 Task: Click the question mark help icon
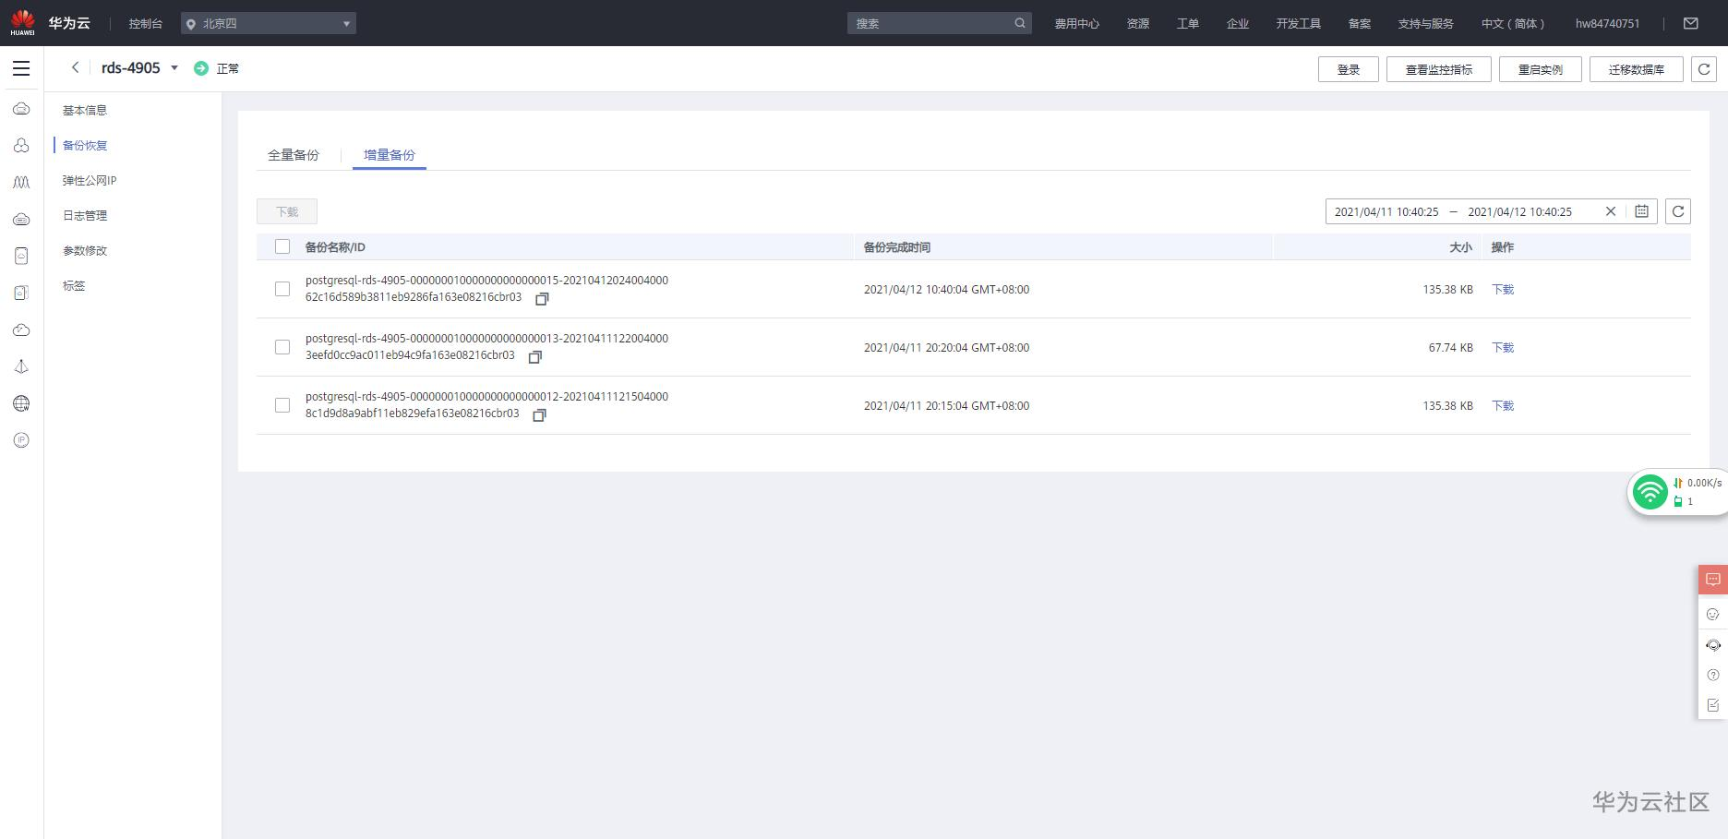(1713, 675)
